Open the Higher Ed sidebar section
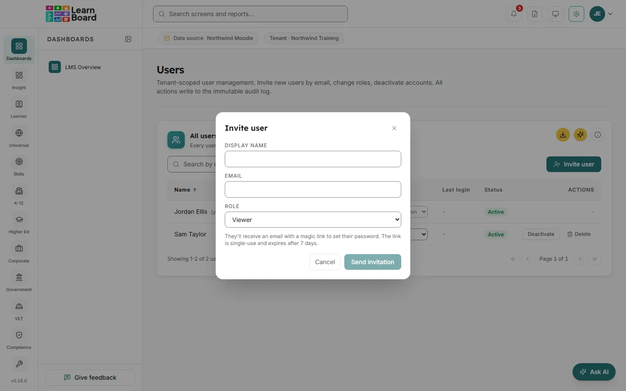 (x=19, y=225)
